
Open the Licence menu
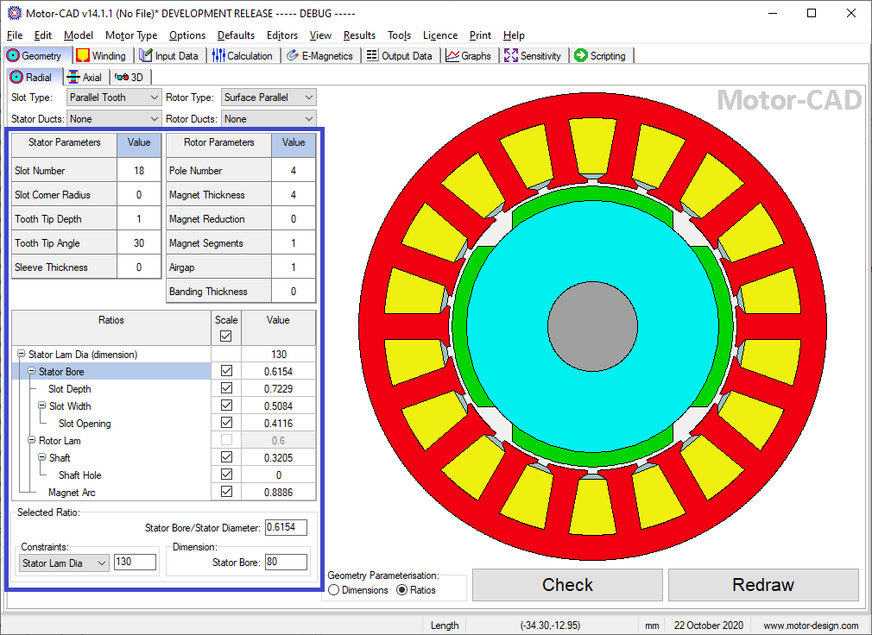(440, 35)
